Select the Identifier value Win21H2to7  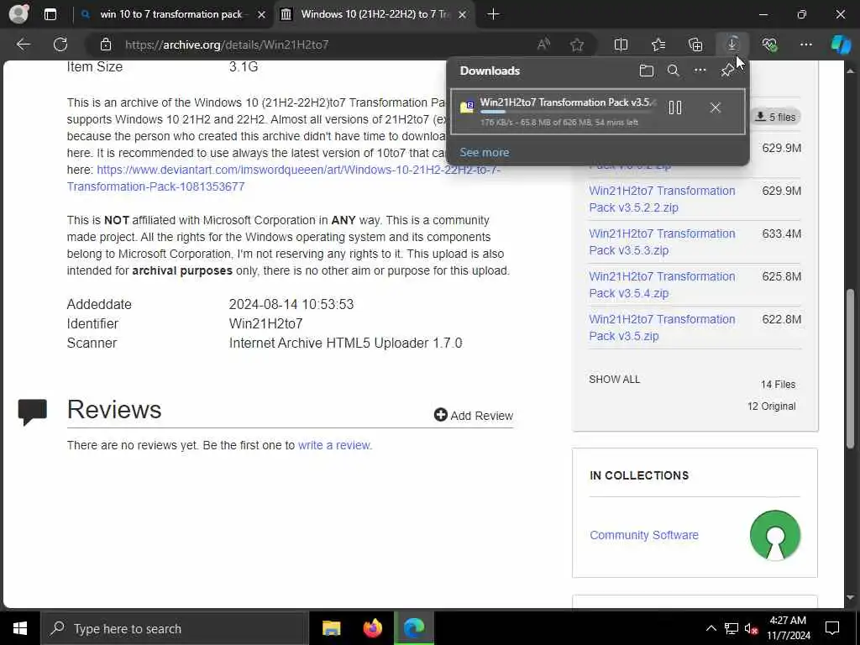(x=265, y=323)
